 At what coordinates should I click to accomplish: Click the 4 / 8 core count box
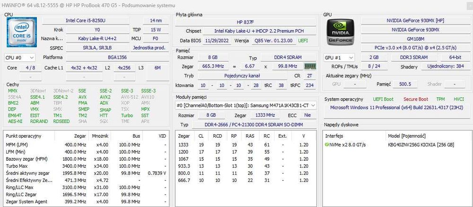(x=30, y=68)
